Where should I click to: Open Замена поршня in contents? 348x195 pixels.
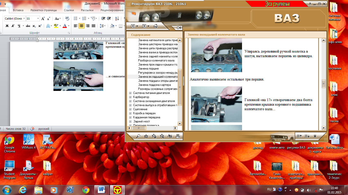pyautogui.click(x=149, y=69)
